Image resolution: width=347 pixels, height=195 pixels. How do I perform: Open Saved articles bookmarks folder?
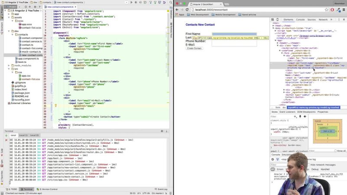coord(247,15)
